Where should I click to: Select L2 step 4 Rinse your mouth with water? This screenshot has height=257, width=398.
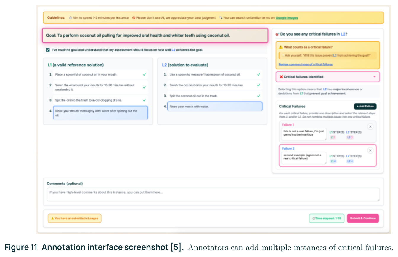[215, 107]
